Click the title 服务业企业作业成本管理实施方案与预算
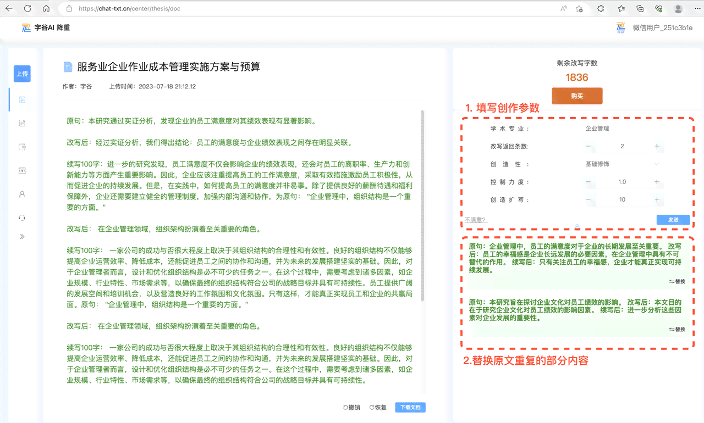The image size is (704, 423). [x=168, y=67]
